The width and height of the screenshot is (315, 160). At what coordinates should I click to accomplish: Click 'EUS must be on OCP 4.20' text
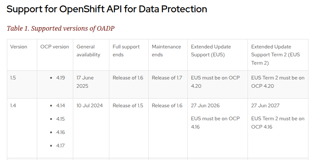tap(215, 82)
